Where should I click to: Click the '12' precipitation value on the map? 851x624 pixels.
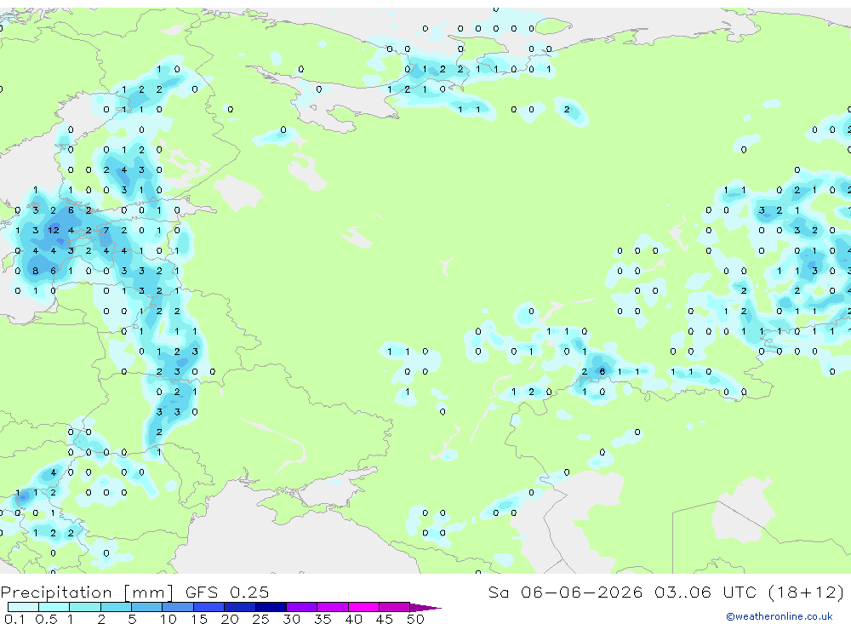point(53,230)
